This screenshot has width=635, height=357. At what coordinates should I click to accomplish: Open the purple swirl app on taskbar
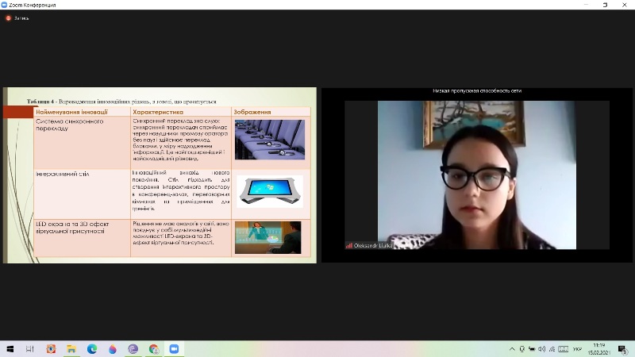(x=133, y=349)
